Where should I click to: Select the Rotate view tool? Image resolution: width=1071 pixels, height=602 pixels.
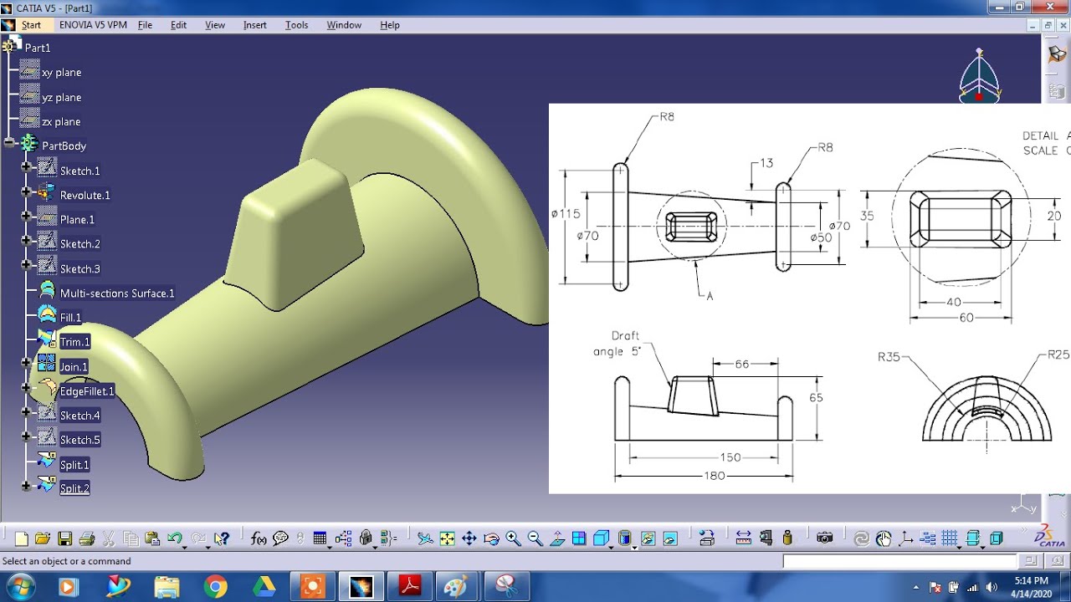[491, 538]
